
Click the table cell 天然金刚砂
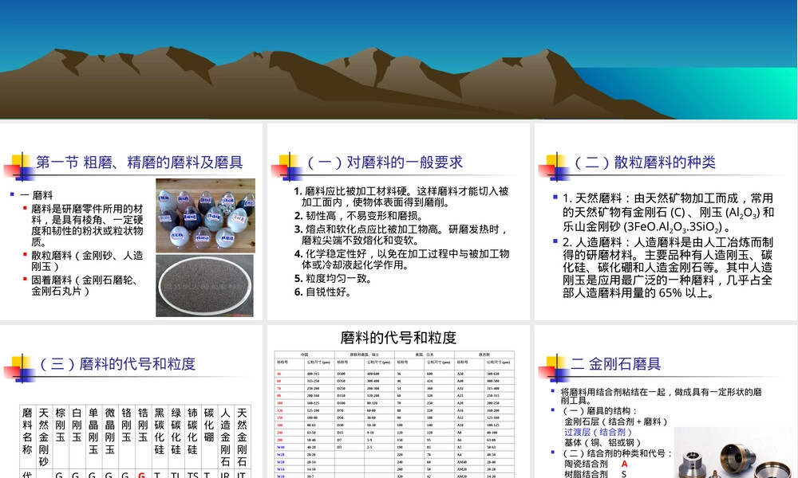(x=44, y=437)
